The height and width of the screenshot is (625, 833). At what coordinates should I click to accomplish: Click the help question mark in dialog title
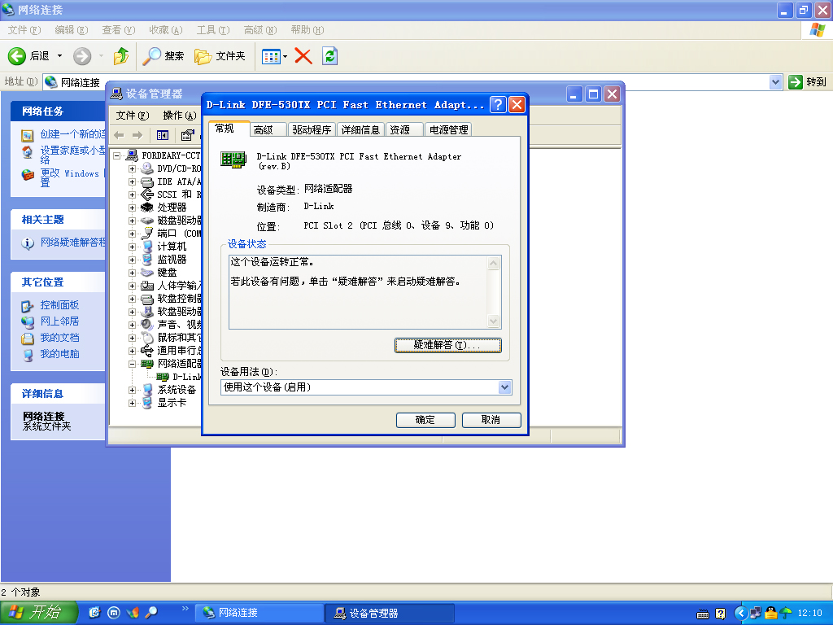click(498, 105)
